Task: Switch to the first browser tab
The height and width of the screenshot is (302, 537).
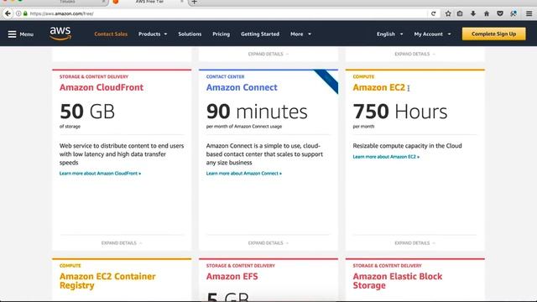Action: coord(68,2)
